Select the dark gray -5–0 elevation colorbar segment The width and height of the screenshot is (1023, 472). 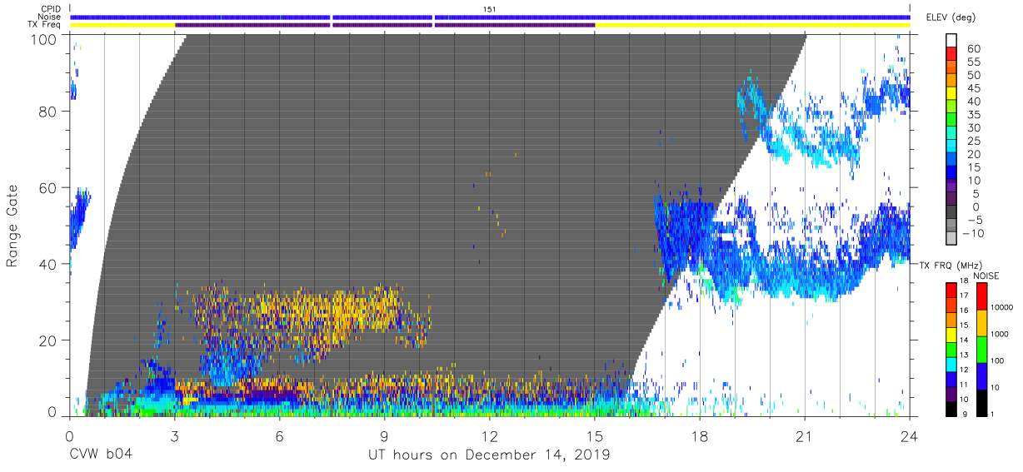pos(951,213)
